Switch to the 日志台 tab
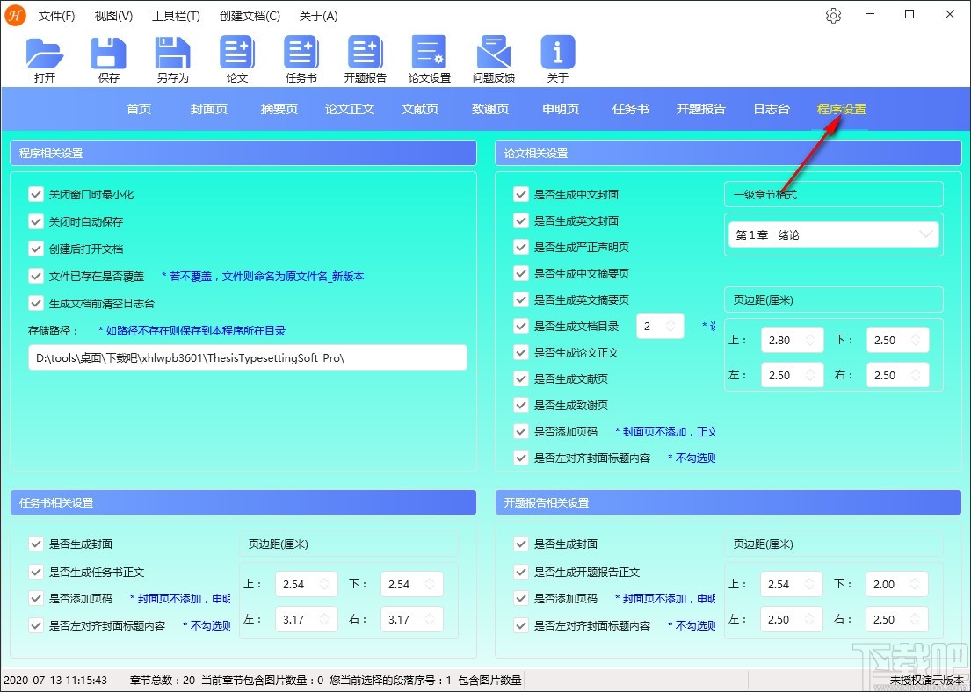This screenshot has height=692, width=971. coord(771,108)
